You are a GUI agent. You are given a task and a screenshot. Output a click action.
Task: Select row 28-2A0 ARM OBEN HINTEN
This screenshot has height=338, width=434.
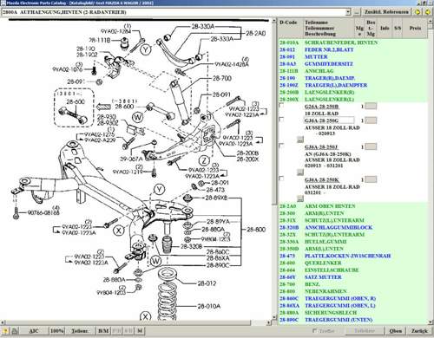pos(352,206)
